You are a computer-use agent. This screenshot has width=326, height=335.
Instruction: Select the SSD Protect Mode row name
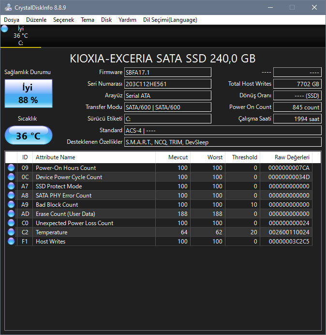pos(59,186)
